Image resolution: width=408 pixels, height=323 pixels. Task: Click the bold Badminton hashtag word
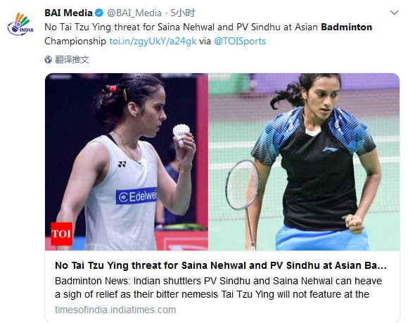click(346, 27)
